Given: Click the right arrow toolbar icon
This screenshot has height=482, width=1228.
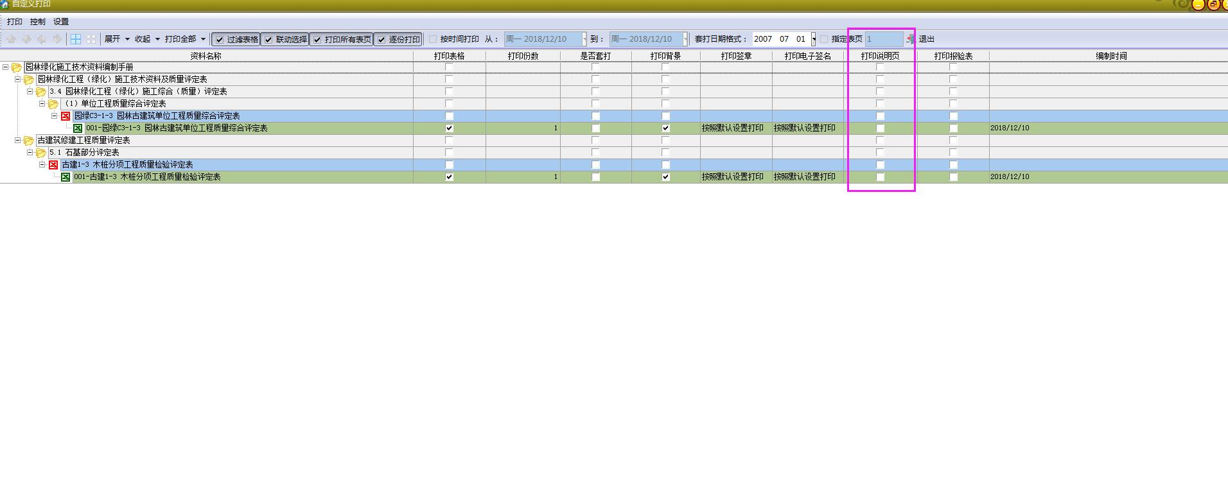Looking at the screenshot, I should 57,39.
